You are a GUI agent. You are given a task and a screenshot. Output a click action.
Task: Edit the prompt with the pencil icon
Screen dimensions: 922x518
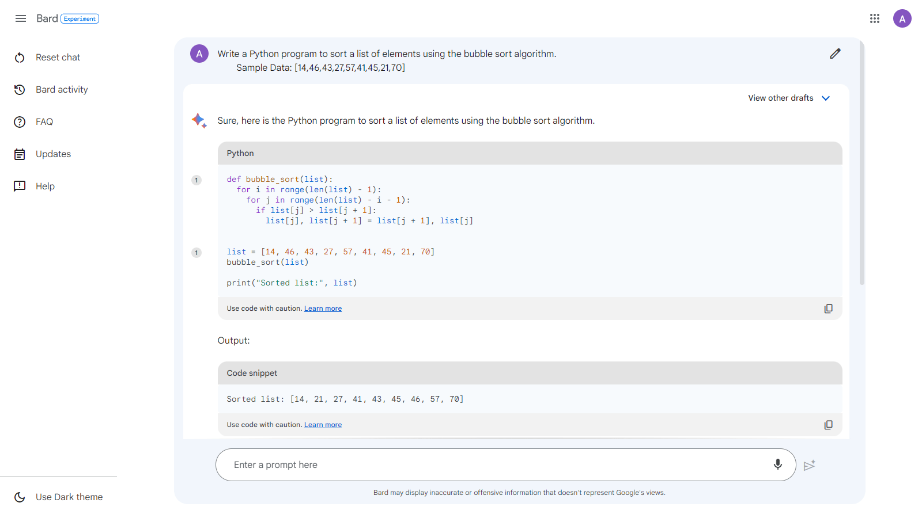[x=835, y=54]
